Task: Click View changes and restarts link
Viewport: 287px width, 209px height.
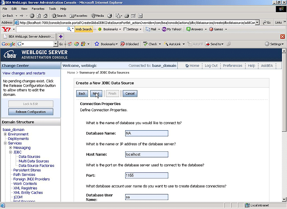Action: coord(24,73)
